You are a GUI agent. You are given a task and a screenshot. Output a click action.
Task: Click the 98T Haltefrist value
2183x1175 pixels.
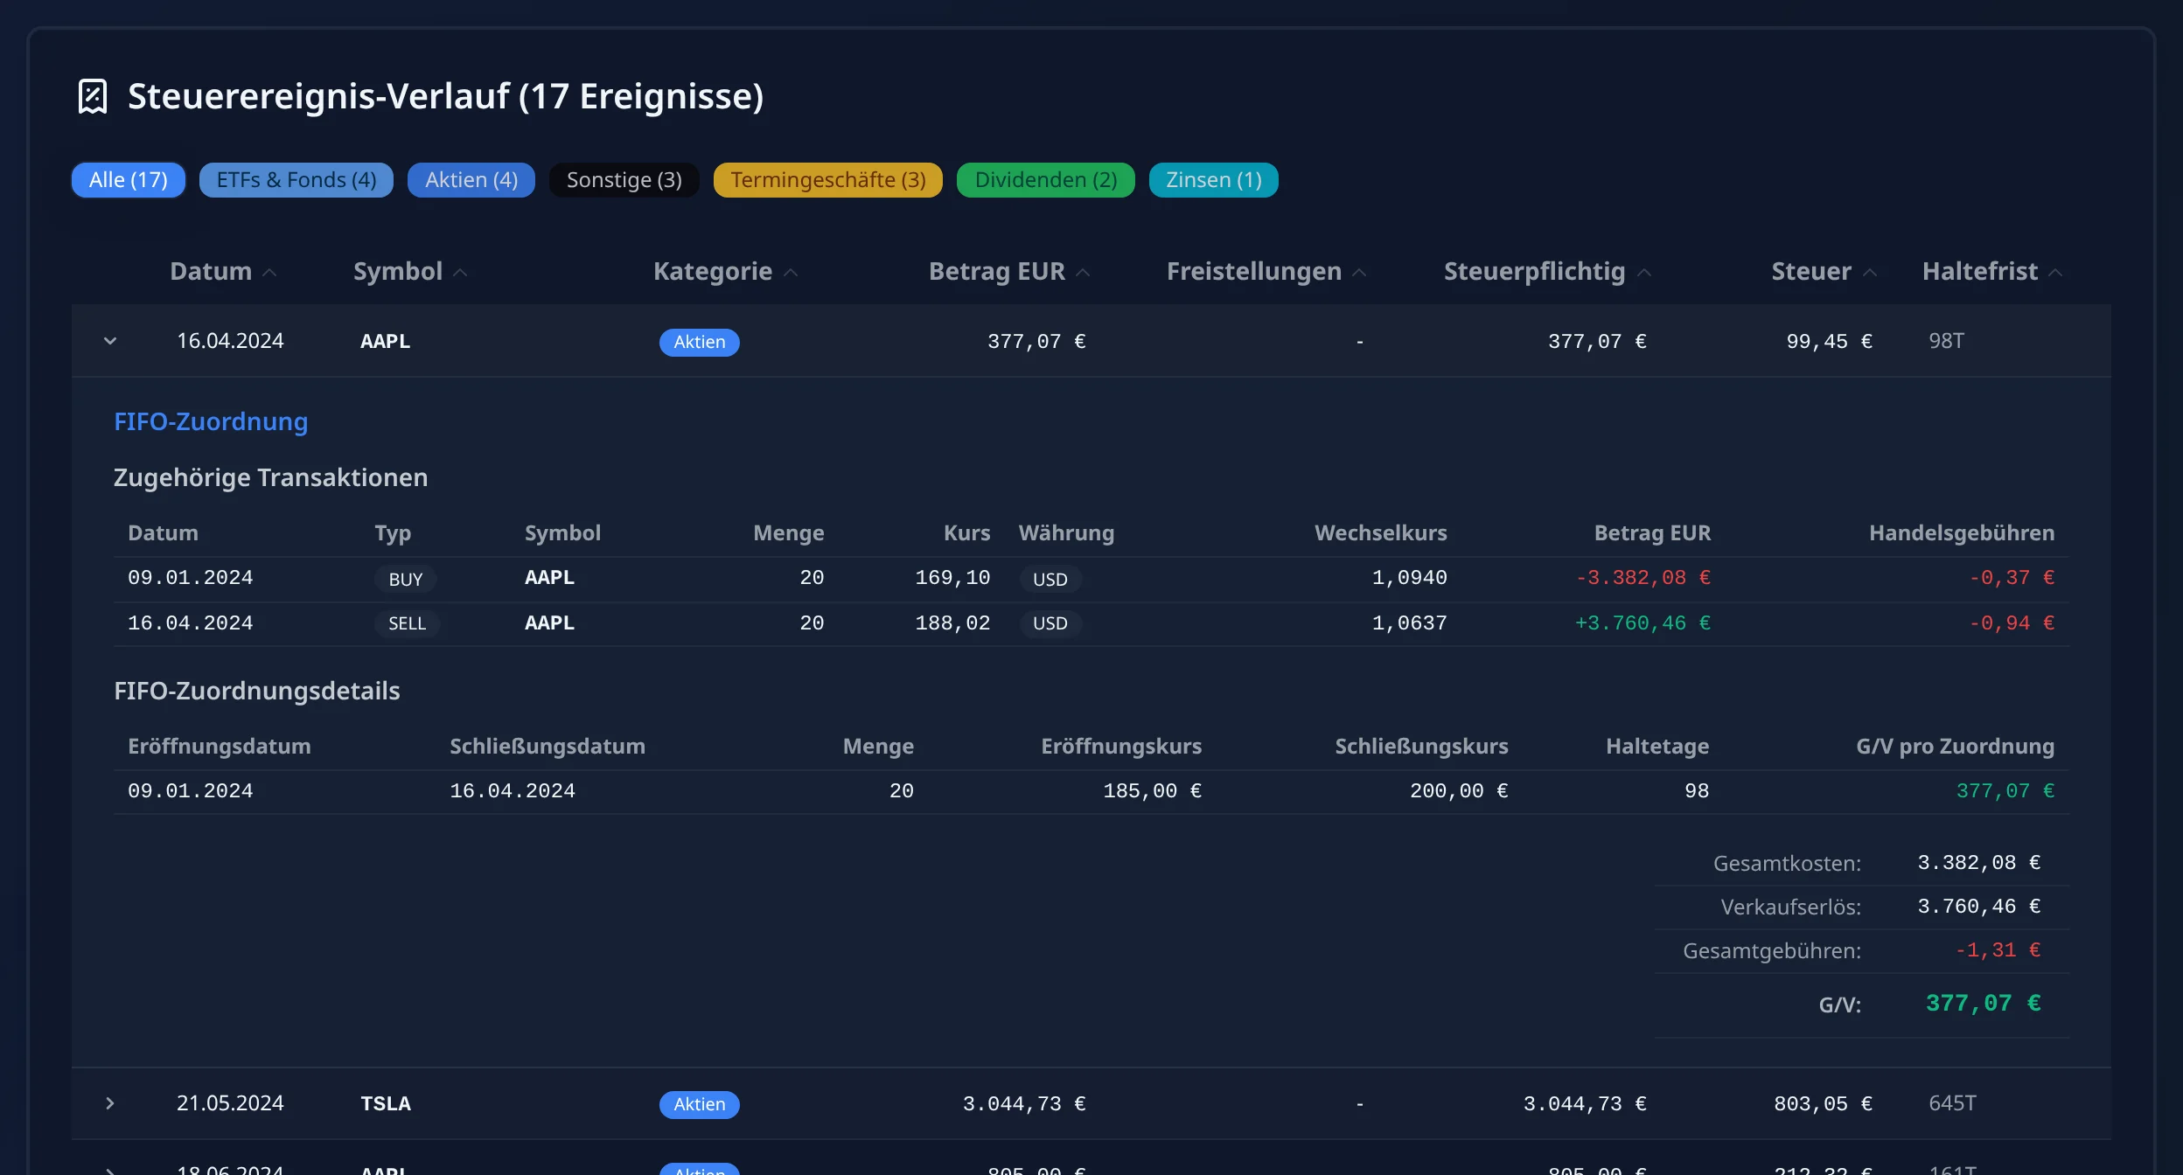pos(1947,341)
